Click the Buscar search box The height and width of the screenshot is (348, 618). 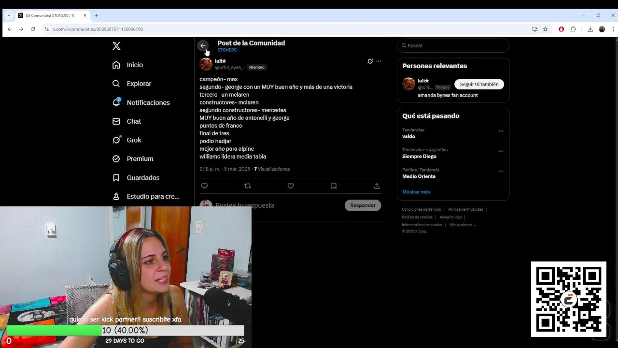click(453, 45)
